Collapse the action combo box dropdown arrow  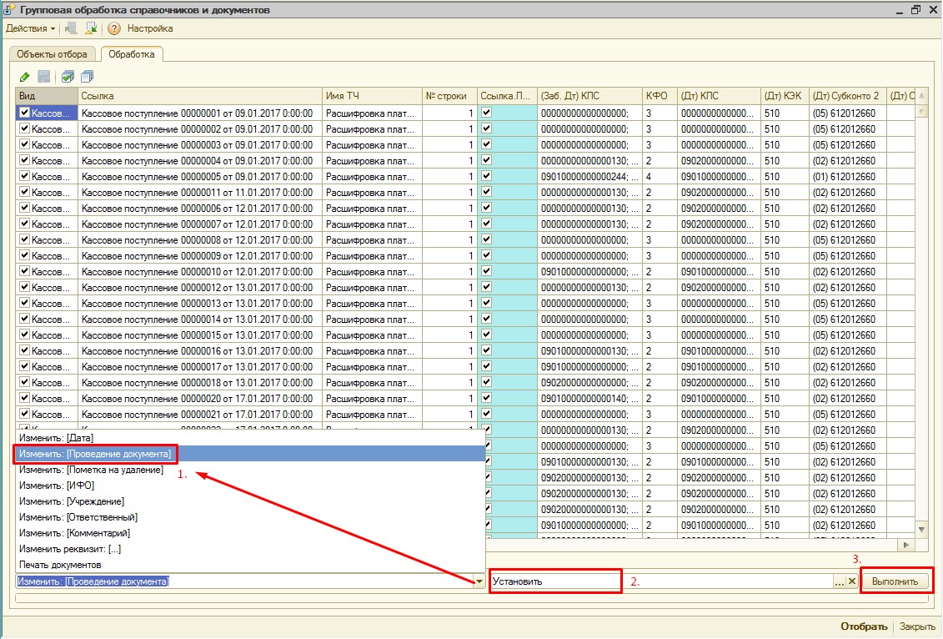click(x=479, y=581)
